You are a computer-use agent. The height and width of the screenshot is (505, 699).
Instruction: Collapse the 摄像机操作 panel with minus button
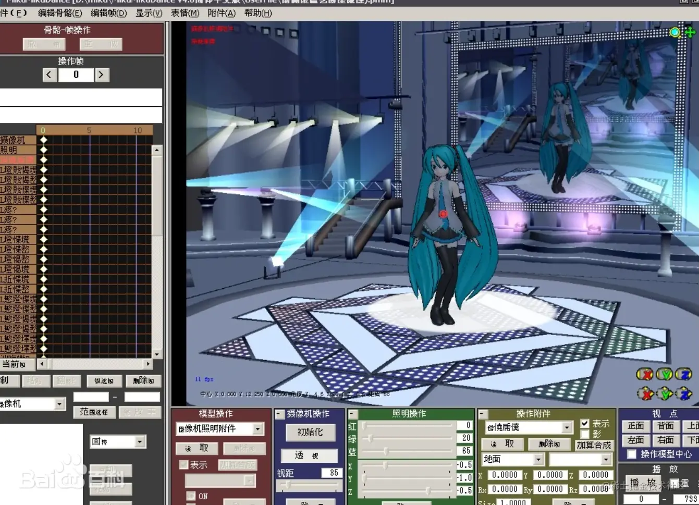(280, 414)
